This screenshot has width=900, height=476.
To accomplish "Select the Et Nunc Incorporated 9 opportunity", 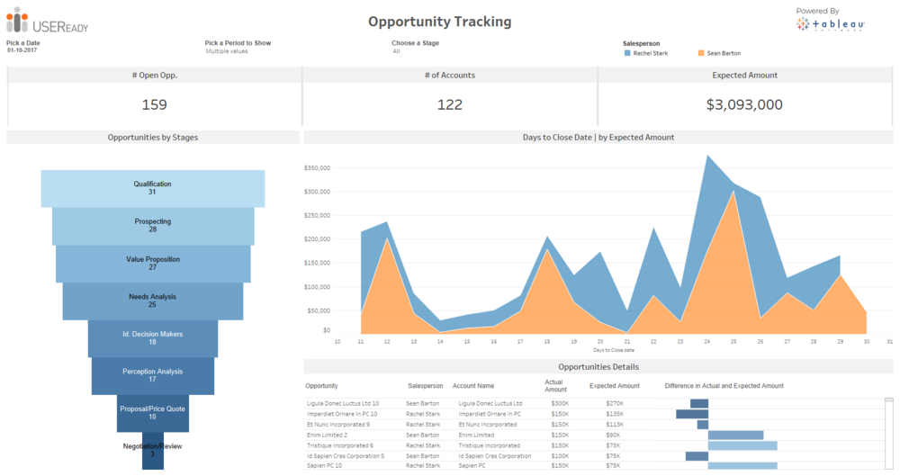I will point(338,425).
